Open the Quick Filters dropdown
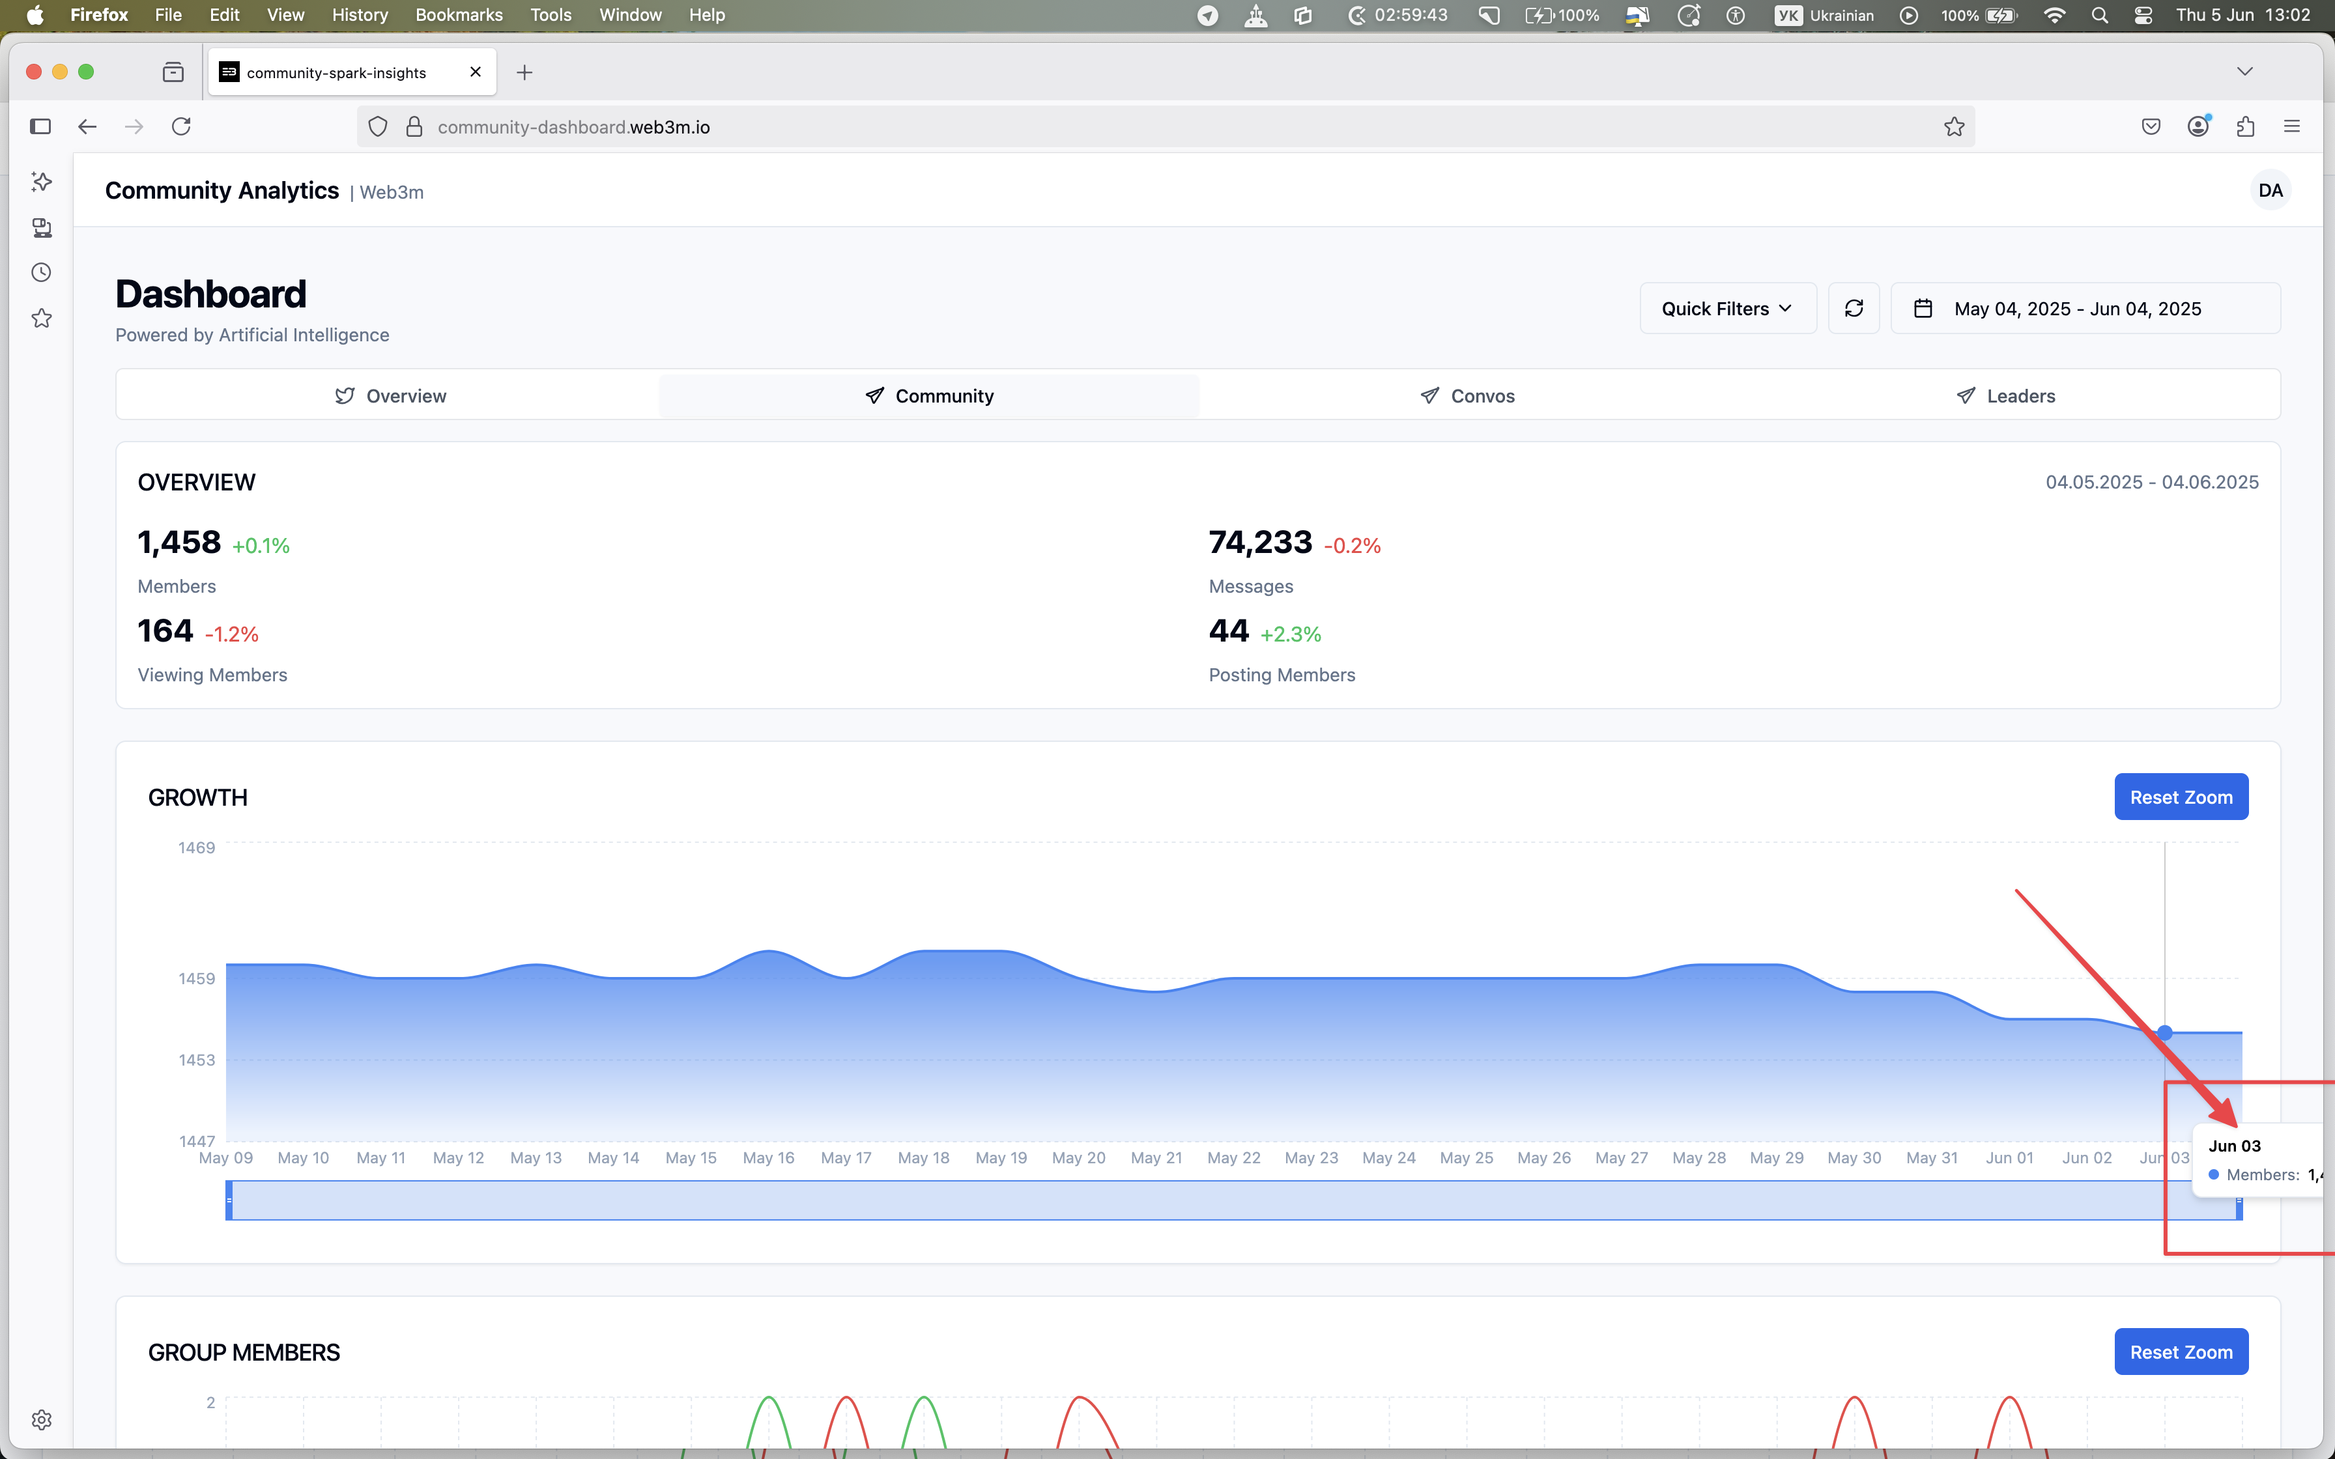Screen dimensions: 2335x1459 [x=1727, y=309]
